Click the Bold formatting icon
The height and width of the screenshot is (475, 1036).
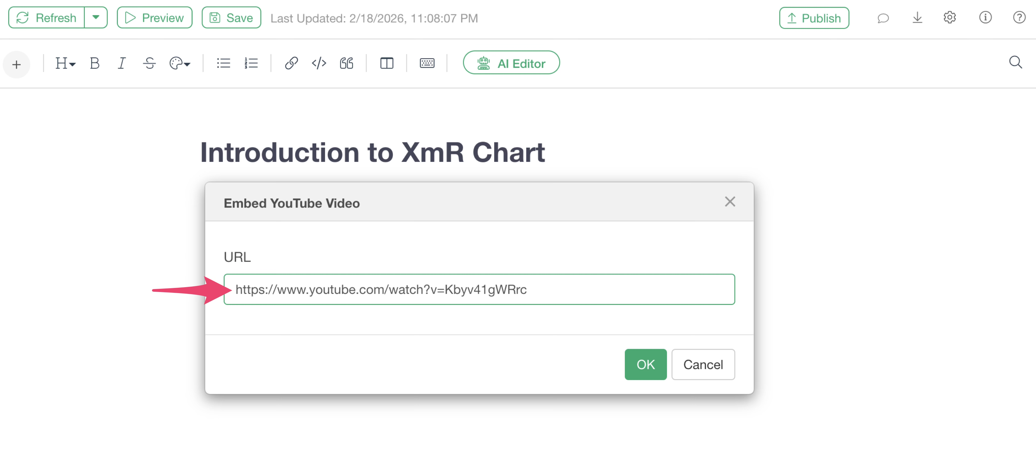(x=94, y=63)
